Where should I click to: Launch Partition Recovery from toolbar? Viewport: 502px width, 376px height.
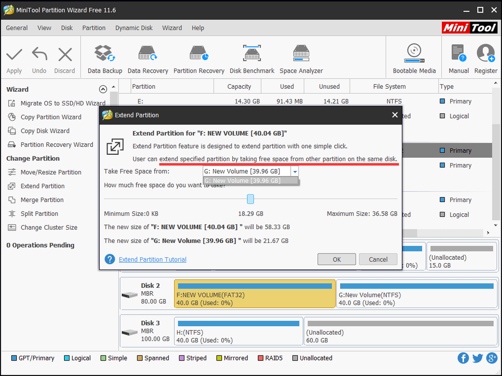click(199, 54)
